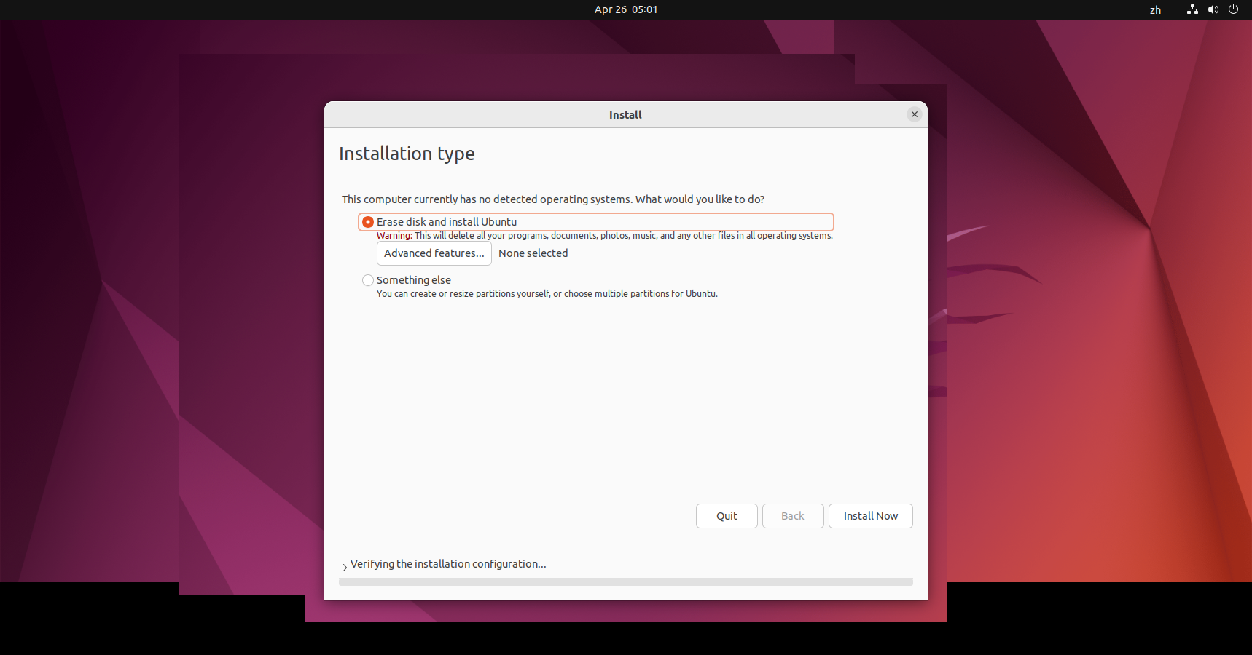This screenshot has width=1252, height=655.
Task: Click the Quit button
Action: (x=727, y=516)
